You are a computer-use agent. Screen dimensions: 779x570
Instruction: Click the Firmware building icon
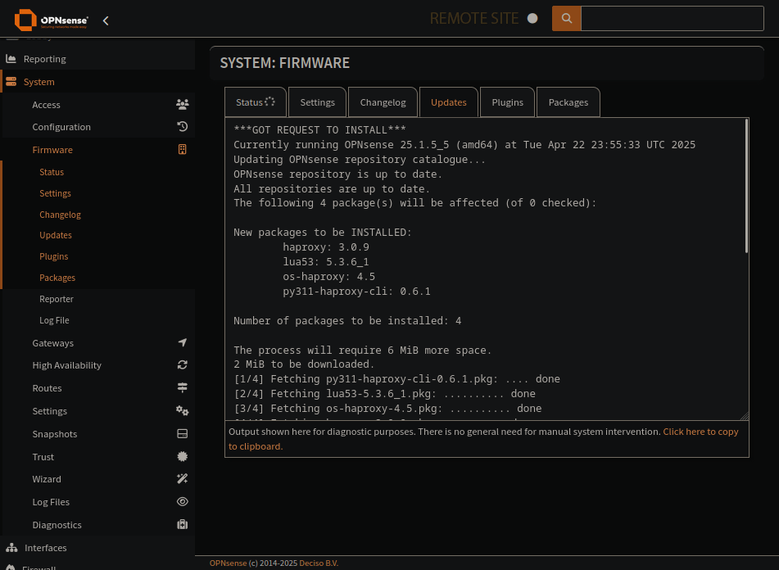pos(183,149)
